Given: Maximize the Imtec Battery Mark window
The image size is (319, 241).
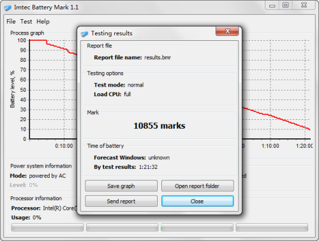Looking at the screenshot, I should pos(286,5).
